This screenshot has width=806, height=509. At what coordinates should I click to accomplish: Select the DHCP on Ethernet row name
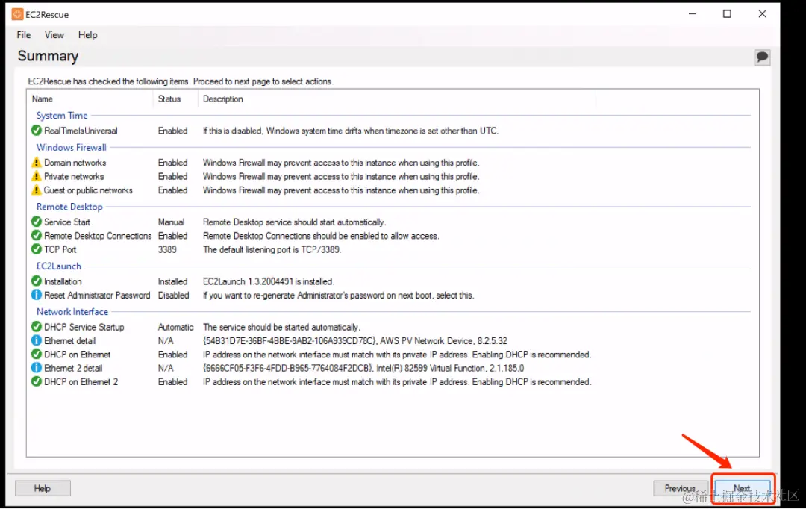click(77, 355)
